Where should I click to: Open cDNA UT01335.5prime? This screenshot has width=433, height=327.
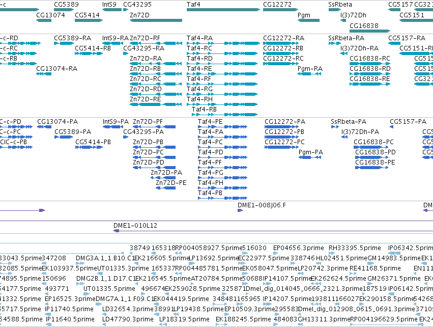[x=109, y=289]
